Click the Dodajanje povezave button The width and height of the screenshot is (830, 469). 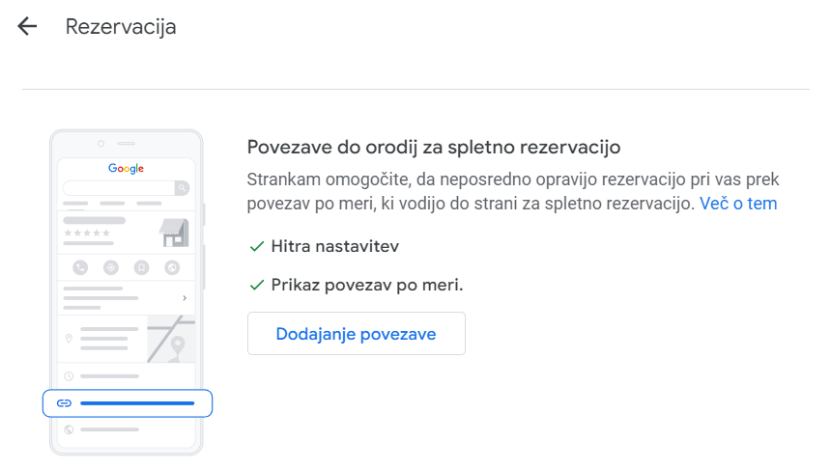click(x=356, y=334)
